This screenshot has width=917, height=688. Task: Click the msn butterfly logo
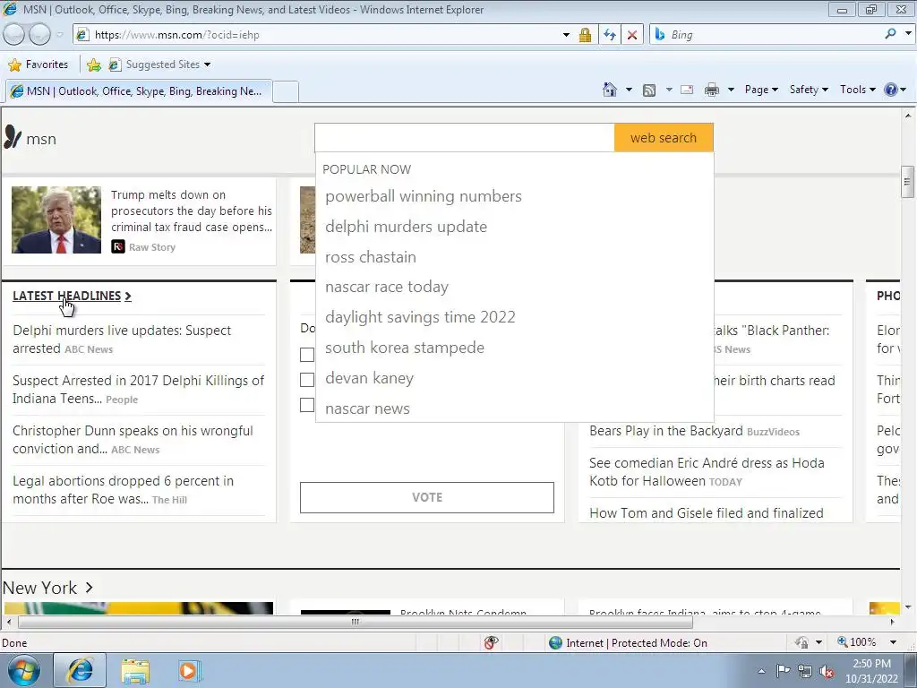tap(13, 137)
